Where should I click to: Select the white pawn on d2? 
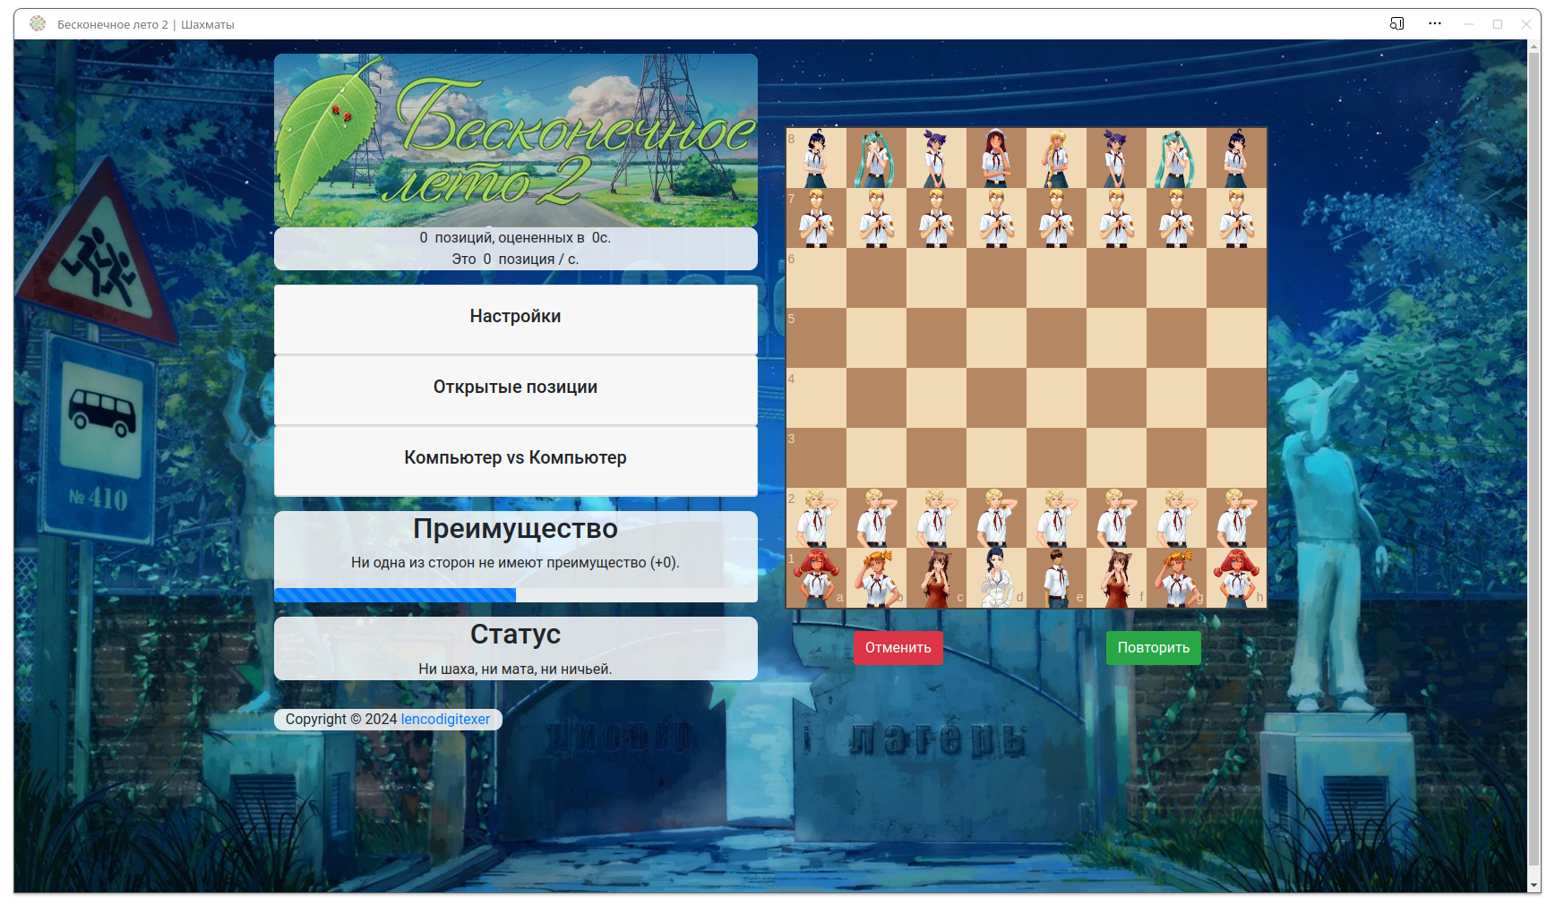click(996, 517)
